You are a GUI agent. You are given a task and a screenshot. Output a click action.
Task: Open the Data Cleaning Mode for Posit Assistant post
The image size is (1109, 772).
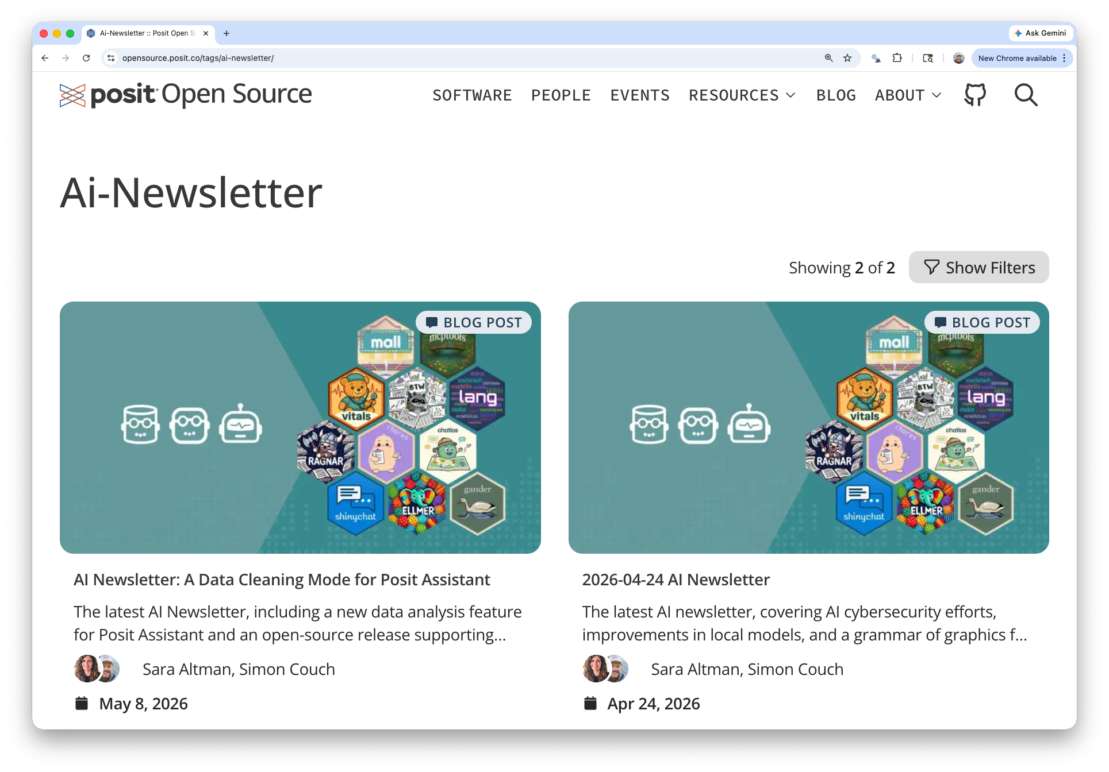click(282, 580)
